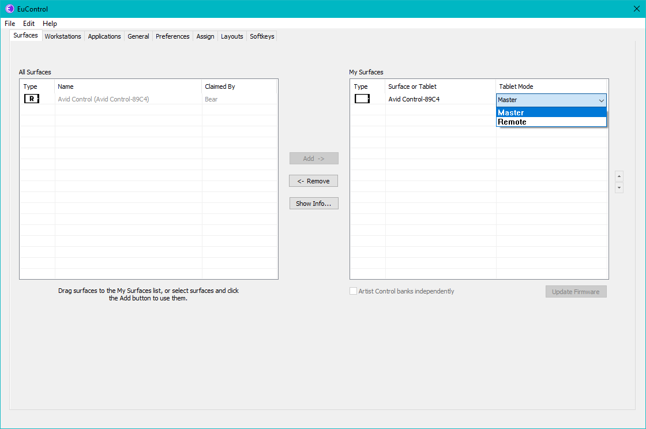Open the Help menu
The height and width of the screenshot is (429, 646).
(x=50, y=24)
